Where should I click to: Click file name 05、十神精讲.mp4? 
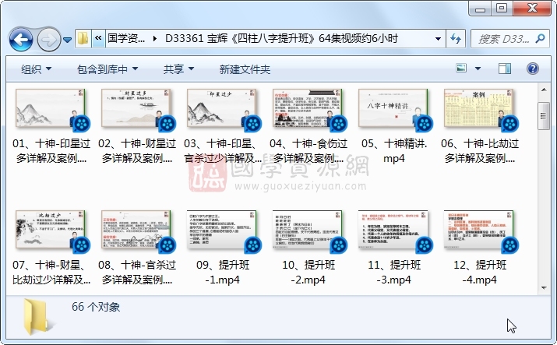click(x=394, y=151)
